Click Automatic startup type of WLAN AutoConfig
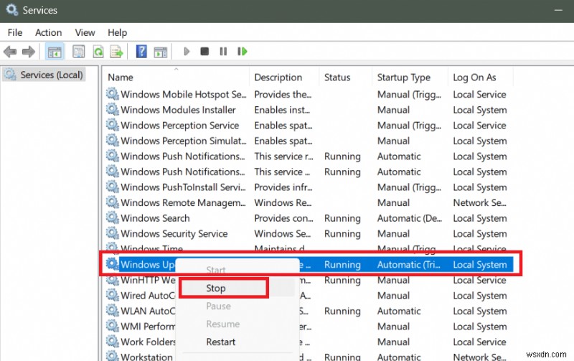 click(399, 311)
